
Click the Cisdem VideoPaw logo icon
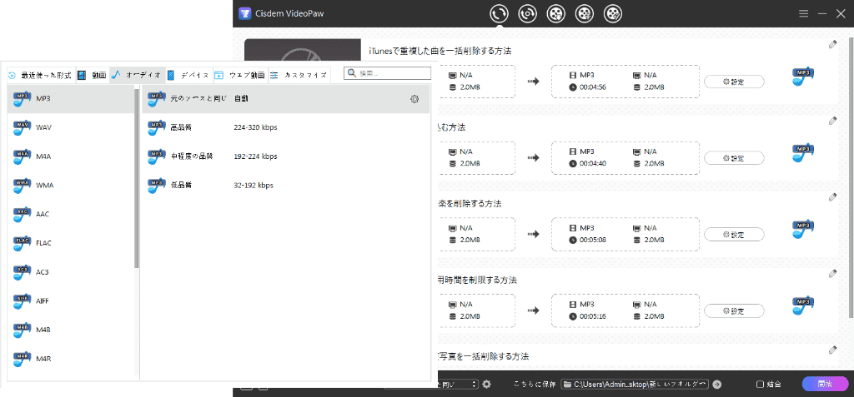244,13
